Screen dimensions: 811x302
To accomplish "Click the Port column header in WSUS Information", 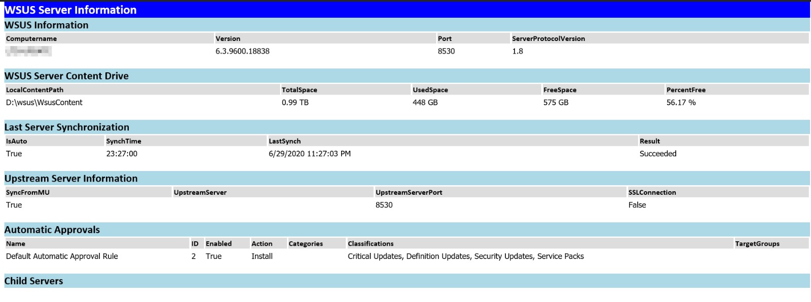I will point(445,38).
